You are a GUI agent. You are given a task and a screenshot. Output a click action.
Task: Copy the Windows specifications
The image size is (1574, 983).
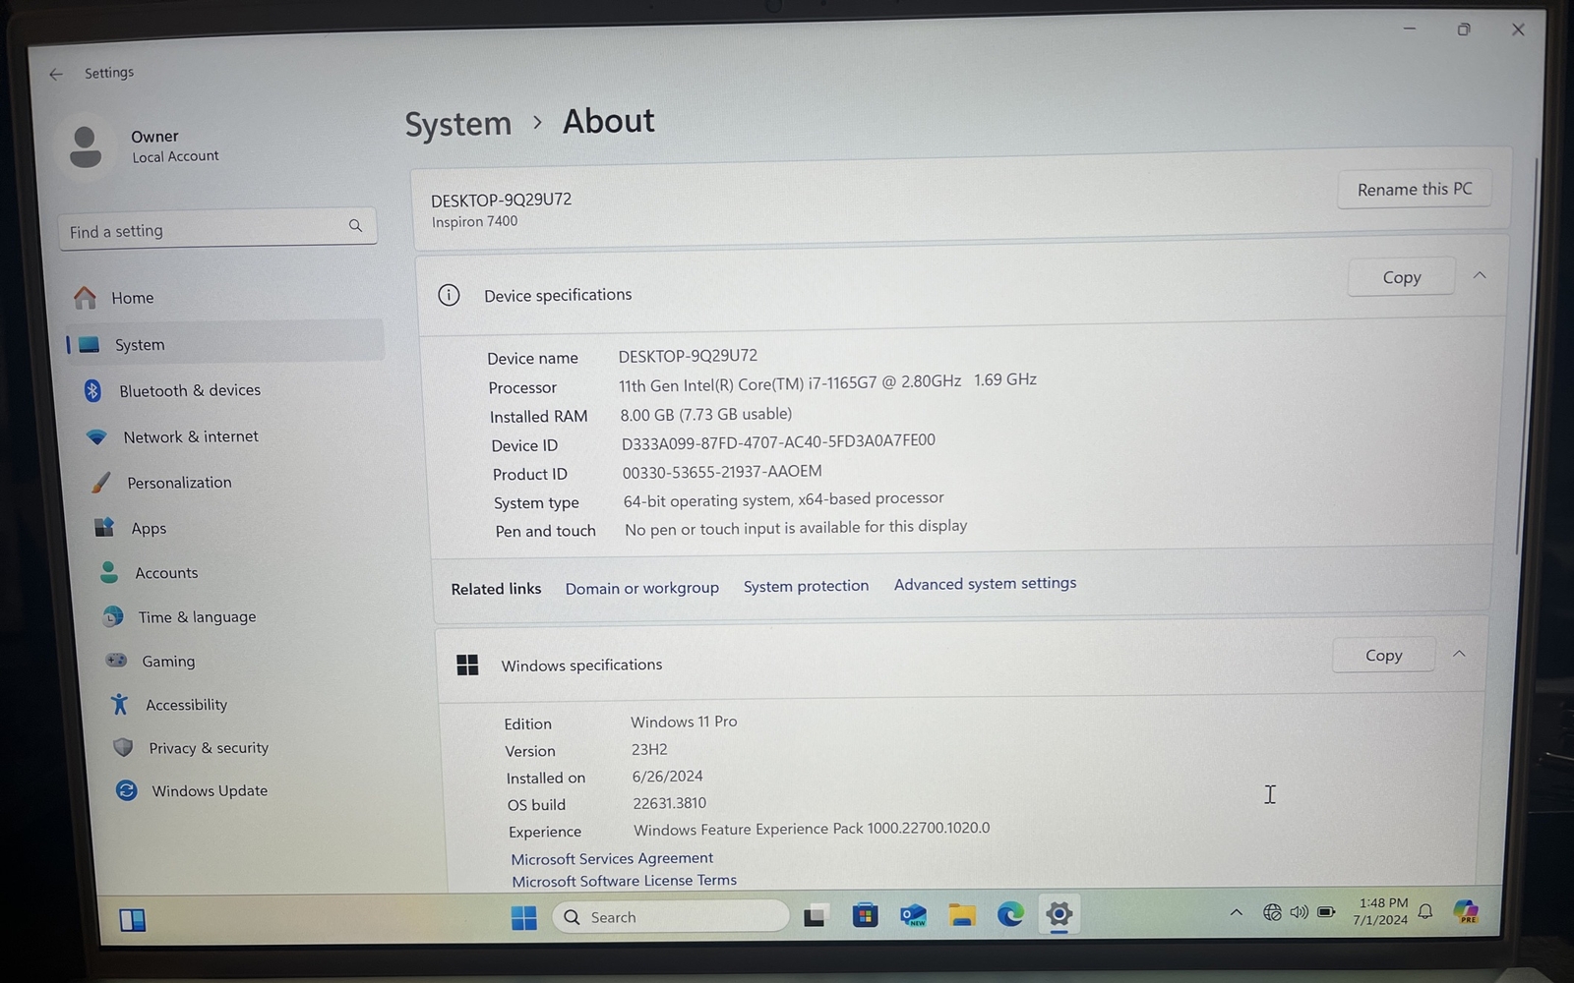pyautogui.click(x=1383, y=655)
